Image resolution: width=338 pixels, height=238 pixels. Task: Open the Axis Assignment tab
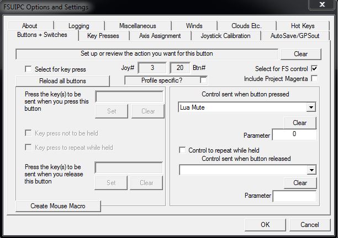(160, 36)
